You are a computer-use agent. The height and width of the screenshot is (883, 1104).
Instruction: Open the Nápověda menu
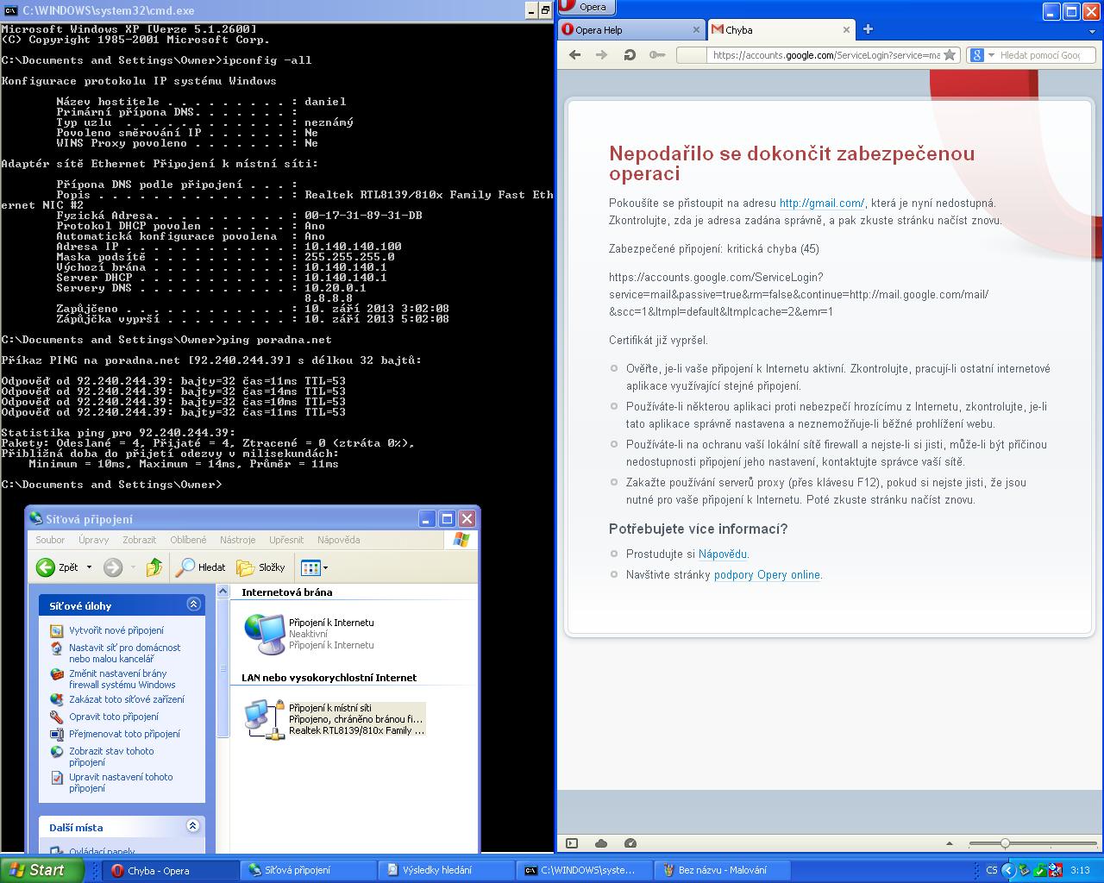click(339, 540)
